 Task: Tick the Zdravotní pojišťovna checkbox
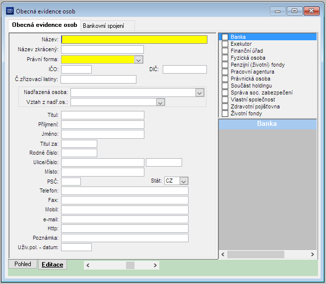[x=225, y=106]
